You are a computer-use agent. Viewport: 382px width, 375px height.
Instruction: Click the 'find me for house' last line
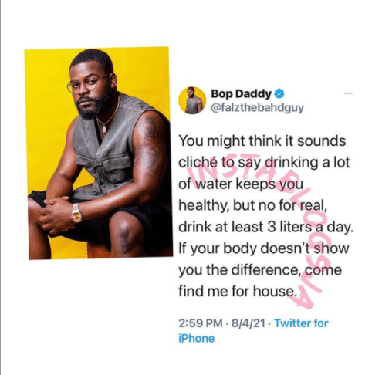click(x=238, y=292)
